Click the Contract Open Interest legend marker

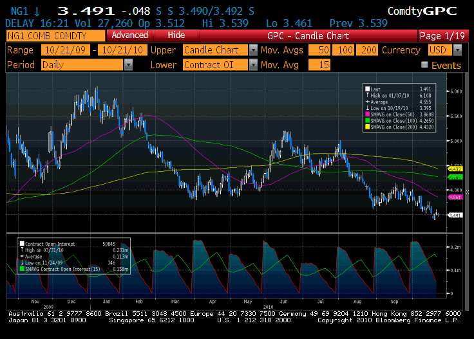(22, 244)
